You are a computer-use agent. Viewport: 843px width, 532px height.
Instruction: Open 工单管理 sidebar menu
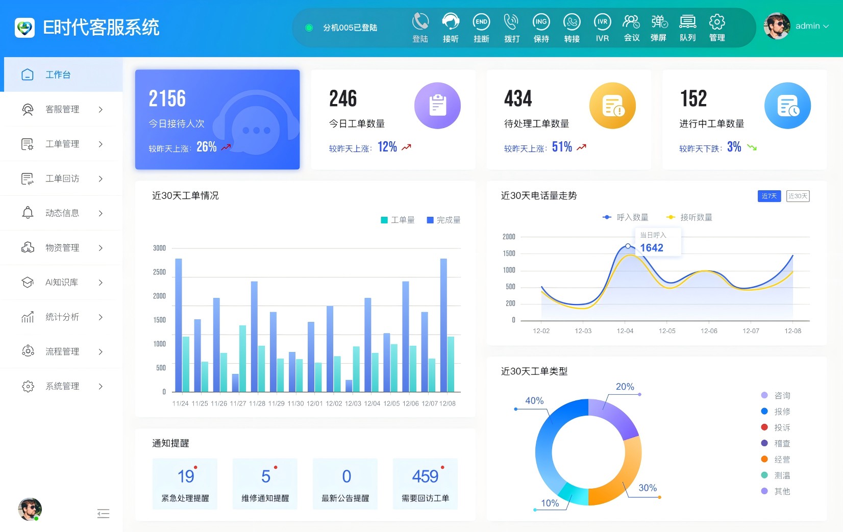(61, 144)
